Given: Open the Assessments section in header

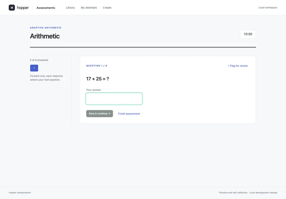Looking at the screenshot, I should pyautogui.click(x=46, y=8).
